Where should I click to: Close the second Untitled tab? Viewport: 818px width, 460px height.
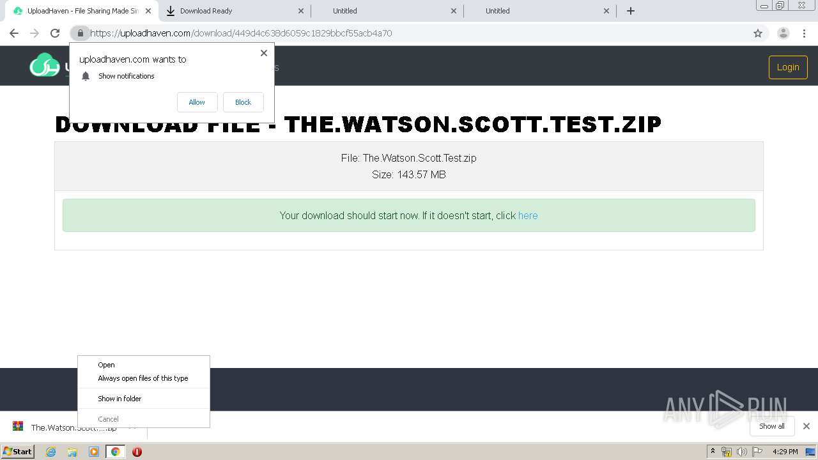pyautogui.click(x=606, y=11)
